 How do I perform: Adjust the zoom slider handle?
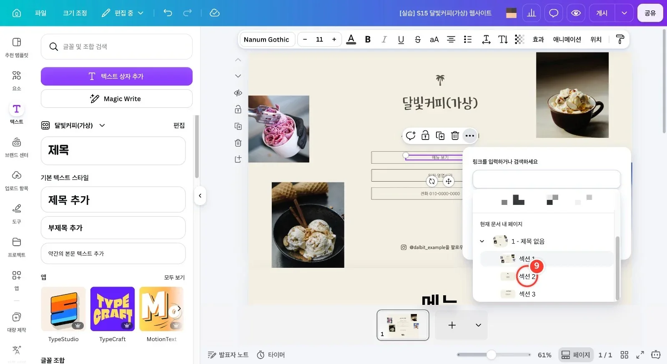[x=491, y=354]
